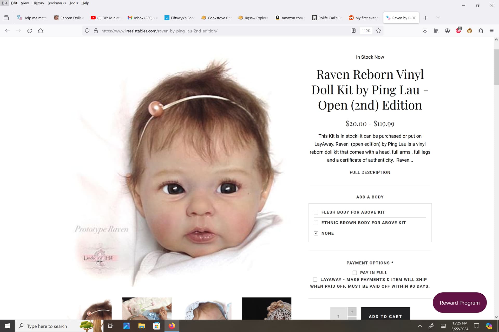Reload the current page
Image resolution: width=499 pixels, height=332 pixels.
pos(30,31)
